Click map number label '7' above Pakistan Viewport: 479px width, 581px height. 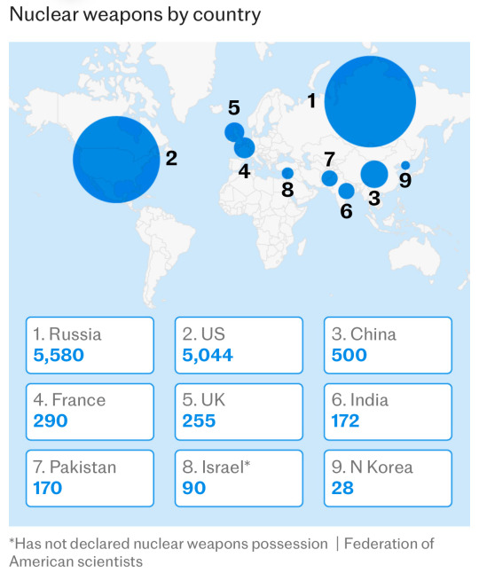[329, 160]
